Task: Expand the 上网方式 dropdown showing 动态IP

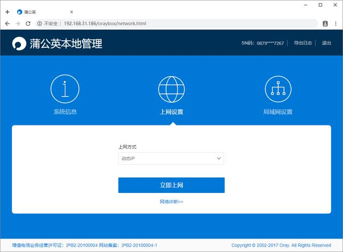Action: [171, 159]
